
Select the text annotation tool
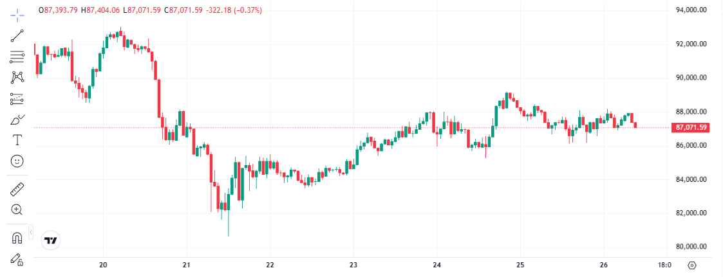point(17,139)
